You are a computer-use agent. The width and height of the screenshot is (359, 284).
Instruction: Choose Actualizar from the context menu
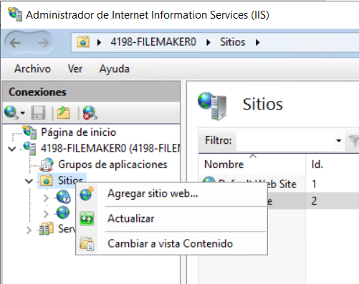pyautogui.click(x=171, y=218)
